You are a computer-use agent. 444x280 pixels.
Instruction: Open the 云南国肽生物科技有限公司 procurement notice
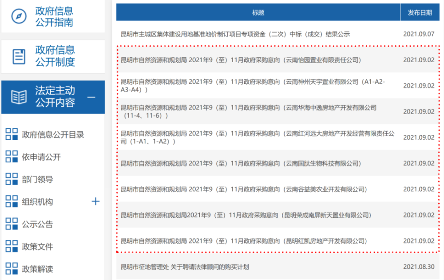click(x=241, y=163)
